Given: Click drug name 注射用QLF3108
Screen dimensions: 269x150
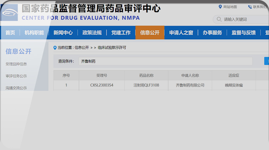Looking at the screenshot, I should [x=146, y=85].
